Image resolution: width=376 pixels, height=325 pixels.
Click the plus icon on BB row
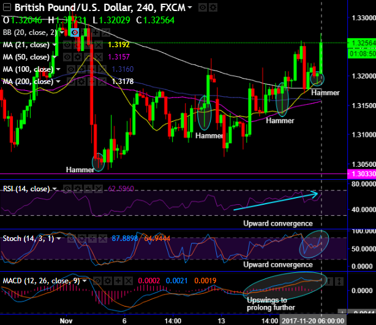(x=96, y=32)
